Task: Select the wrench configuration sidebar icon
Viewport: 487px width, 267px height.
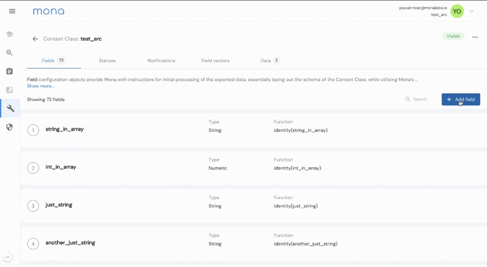Action: click(10, 108)
